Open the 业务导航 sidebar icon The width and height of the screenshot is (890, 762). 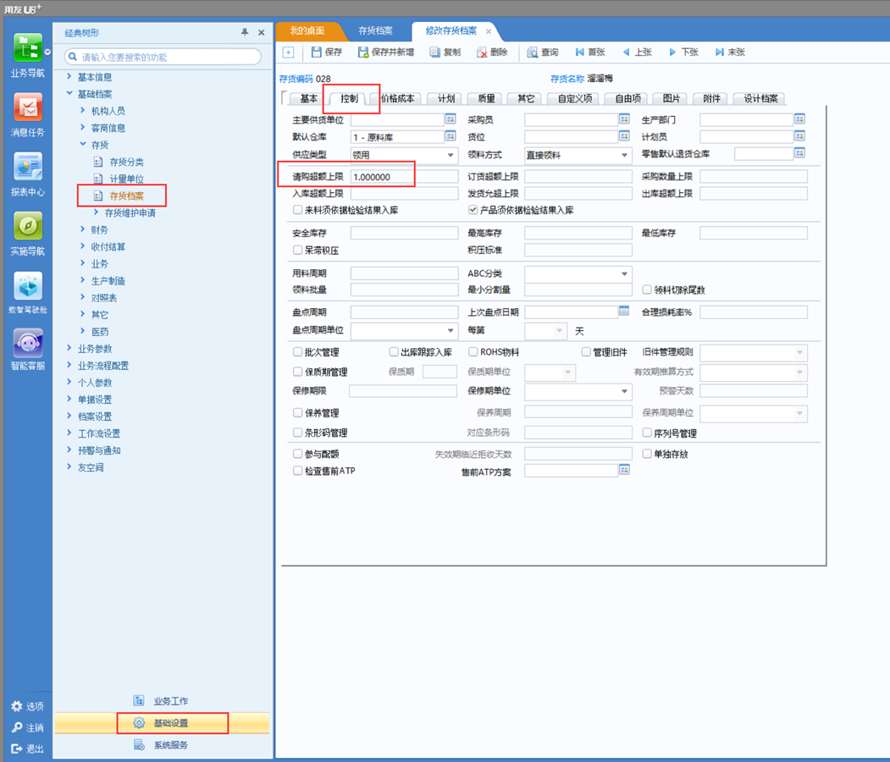pos(28,48)
